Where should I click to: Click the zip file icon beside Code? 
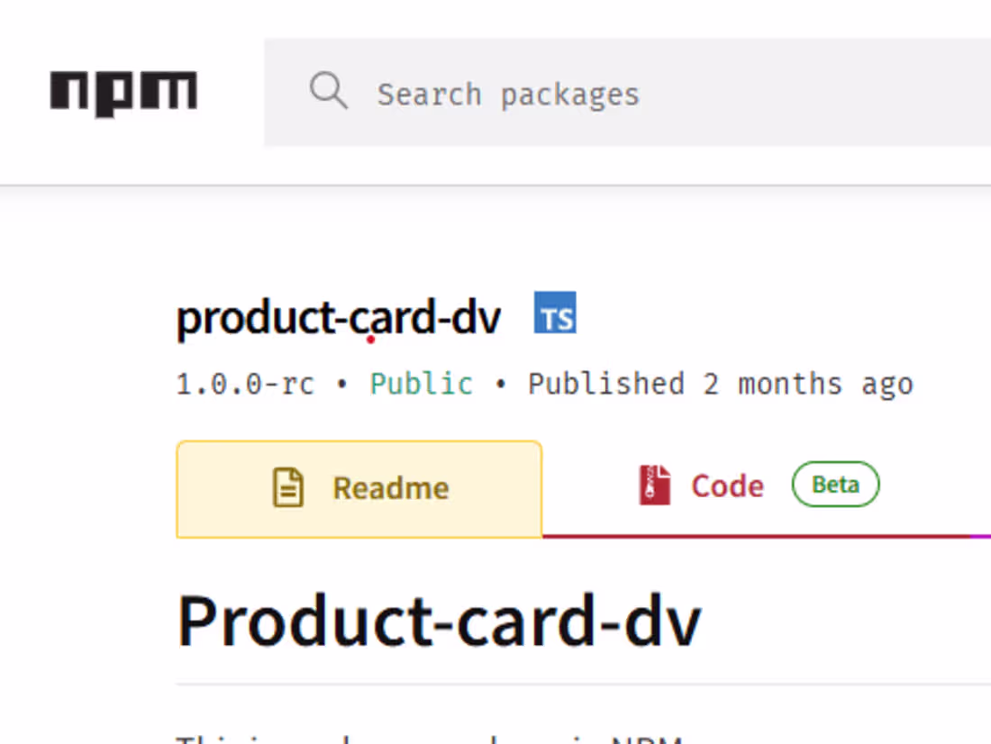click(x=656, y=484)
